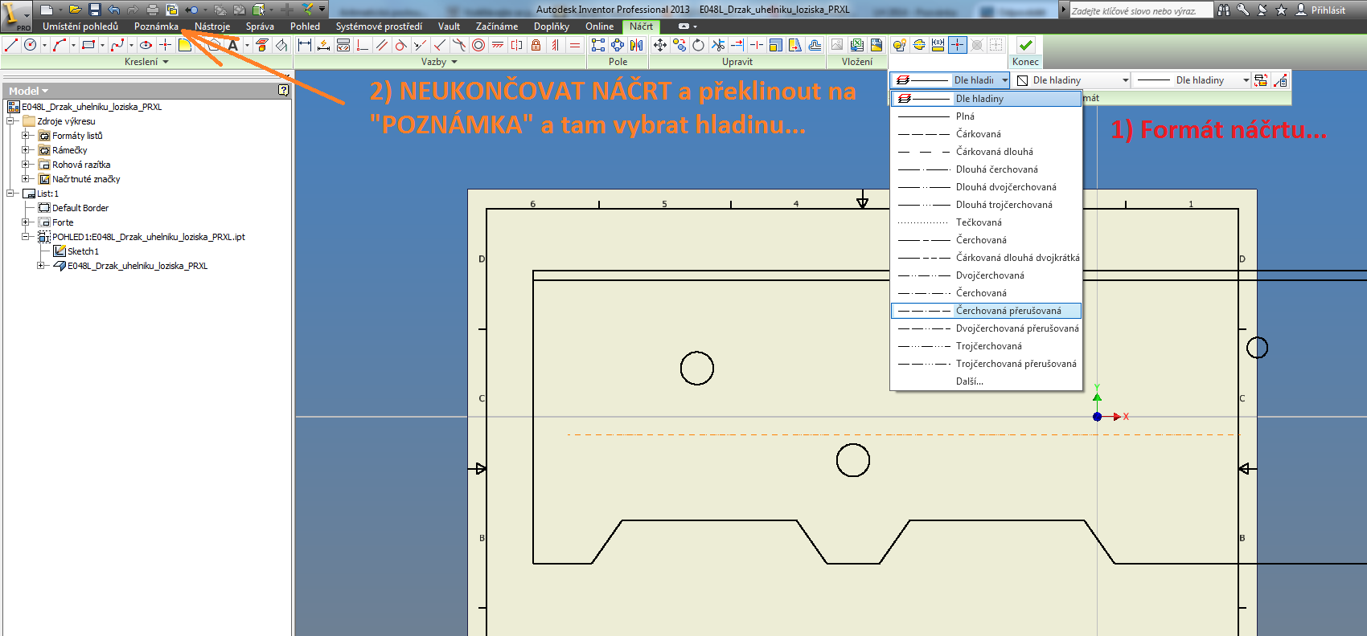Choose the Rectangle sketch tool
The height and width of the screenshot is (636, 1367).
pyautogui.click(x=88, y=45)
